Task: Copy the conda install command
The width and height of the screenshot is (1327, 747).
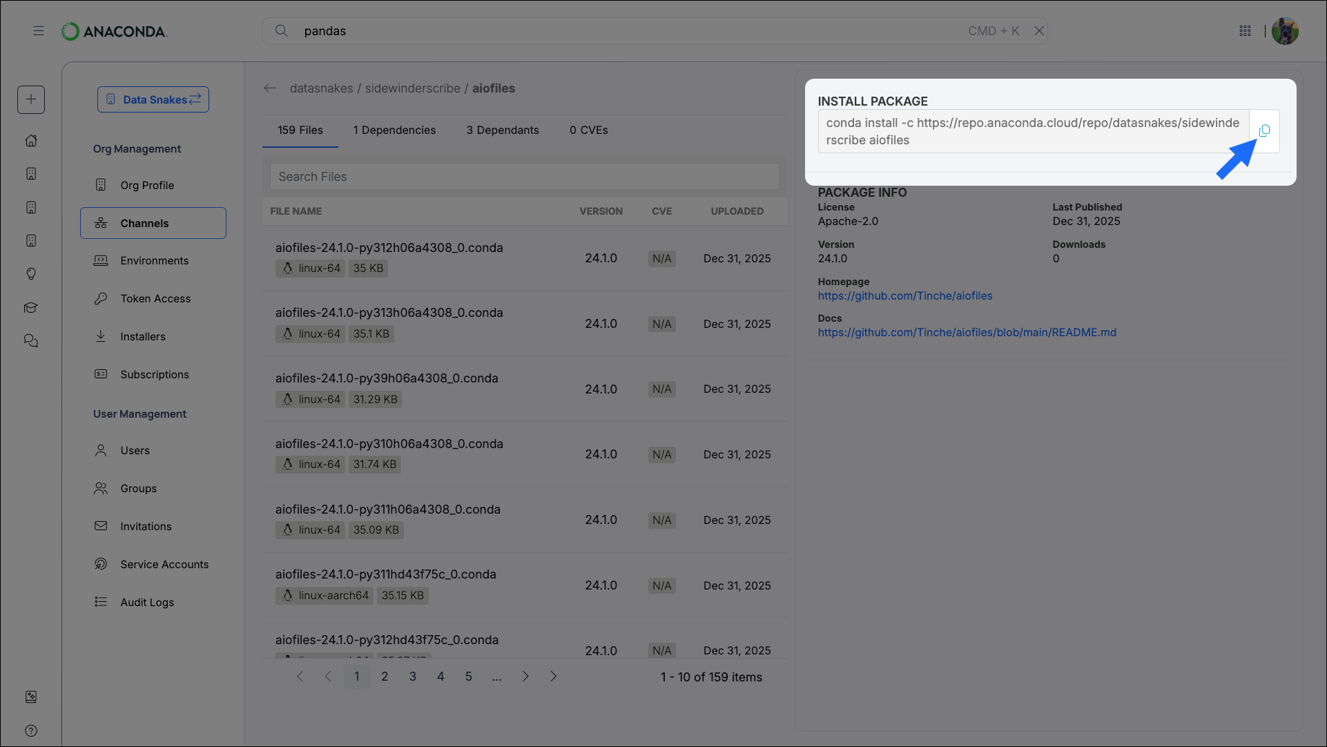Action: click(x=1264, y=130)
